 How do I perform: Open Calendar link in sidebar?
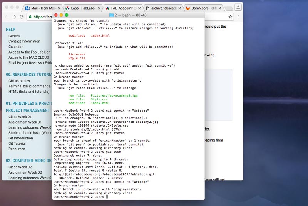click(15, 47)
